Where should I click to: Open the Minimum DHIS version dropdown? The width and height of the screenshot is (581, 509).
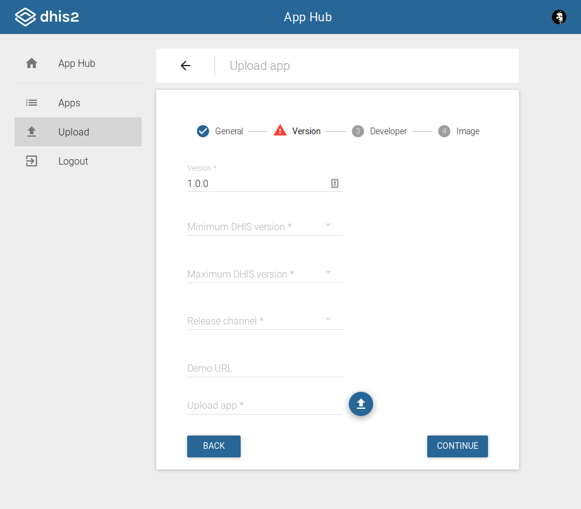pyautogui.click(x=264, y=227)
